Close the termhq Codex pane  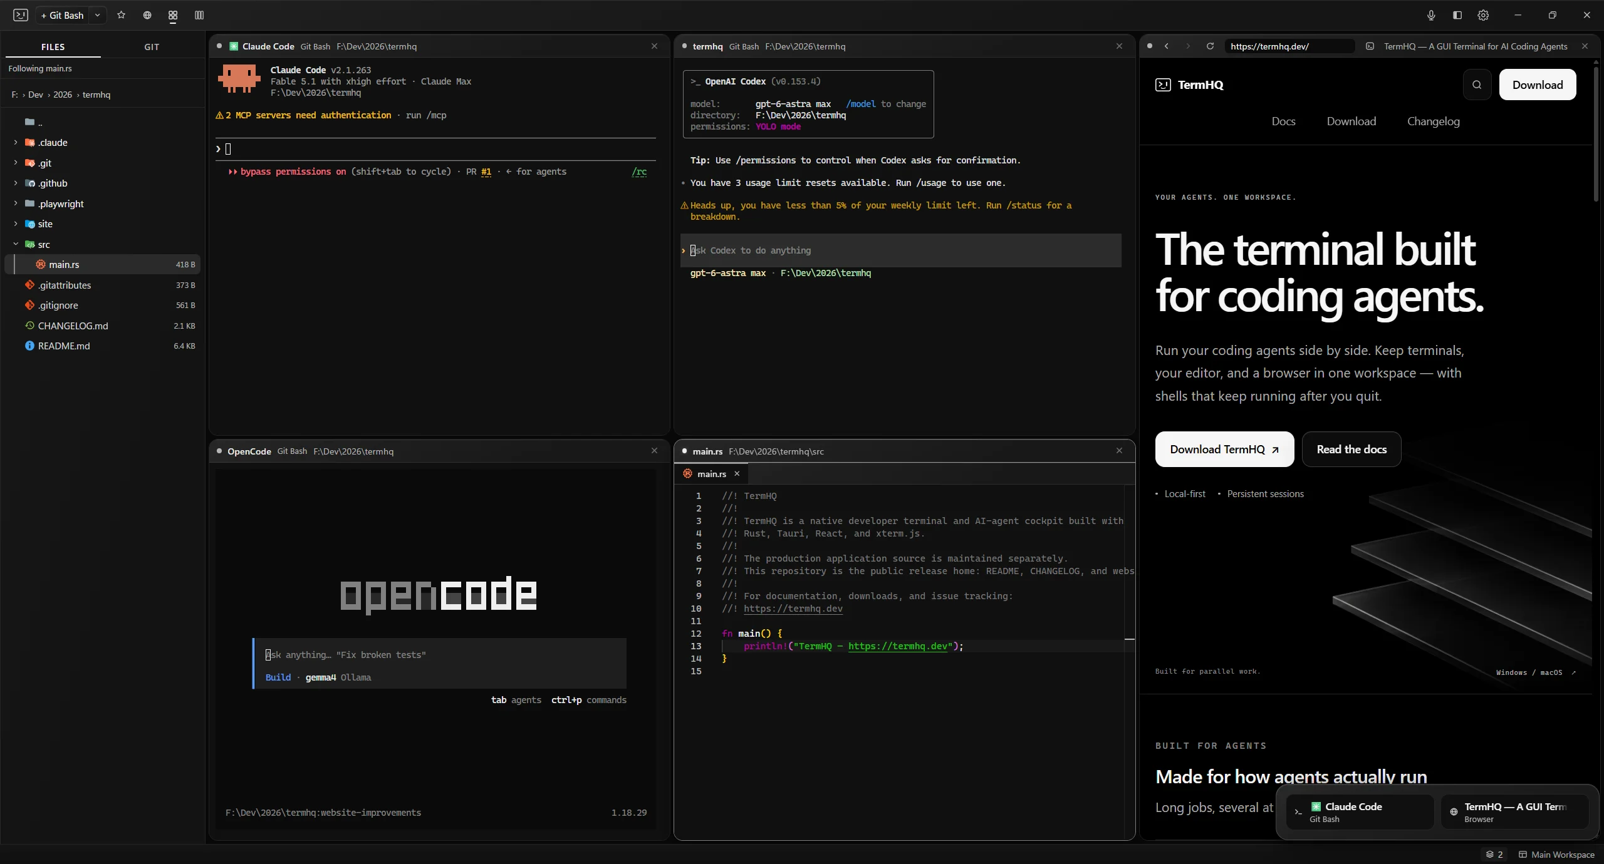[1119, 46]
